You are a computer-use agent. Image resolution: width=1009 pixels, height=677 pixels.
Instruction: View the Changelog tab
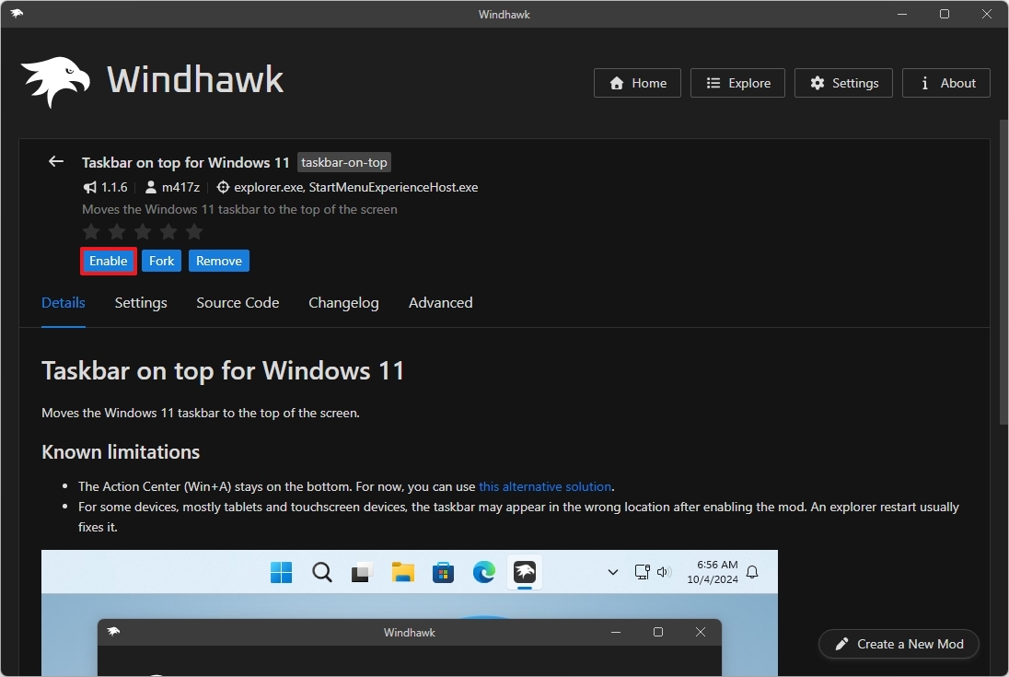(x=343, y=303)
